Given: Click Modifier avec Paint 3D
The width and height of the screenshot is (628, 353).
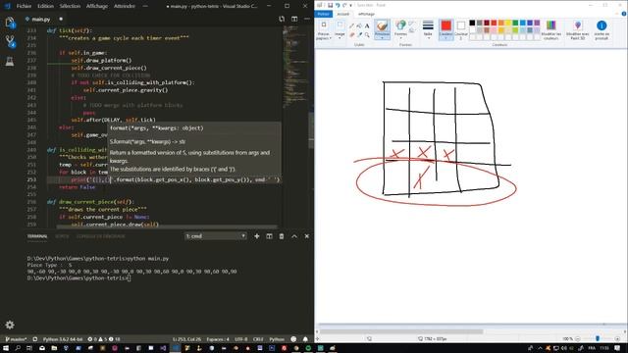Looking at the screenshot, I should [578, 29].
